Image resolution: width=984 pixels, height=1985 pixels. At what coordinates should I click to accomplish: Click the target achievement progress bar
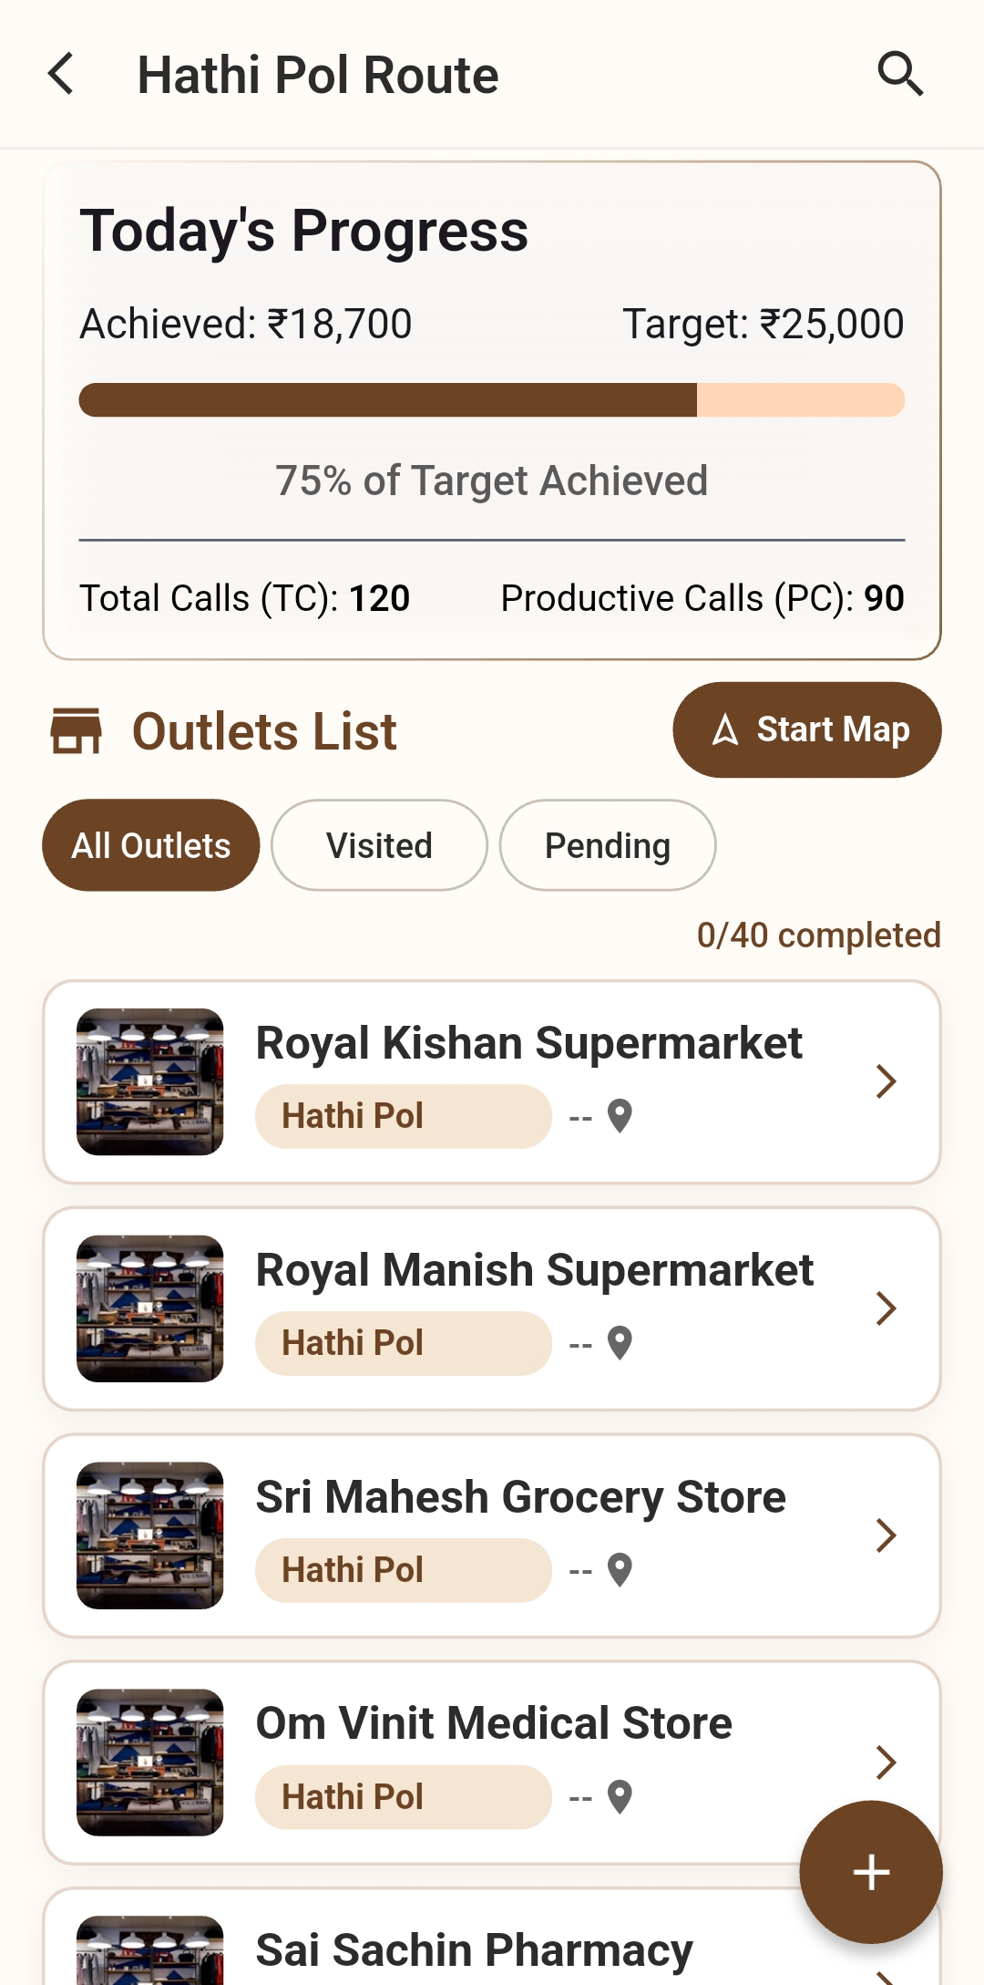[x=492, y=400]
